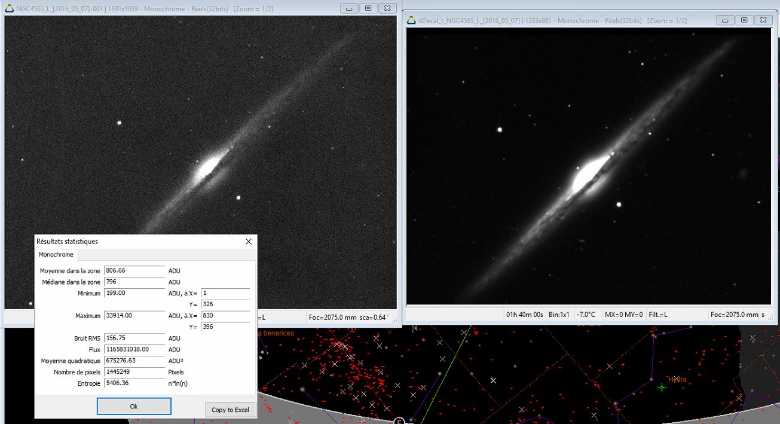The image size is (780, 424).
Task: Click the Entropie value field
Action: pyautogui.click(x=134, y=383)
